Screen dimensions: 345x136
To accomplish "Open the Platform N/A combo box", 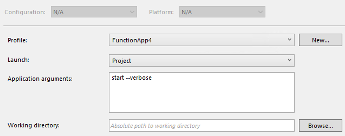I will coord(222,12).
